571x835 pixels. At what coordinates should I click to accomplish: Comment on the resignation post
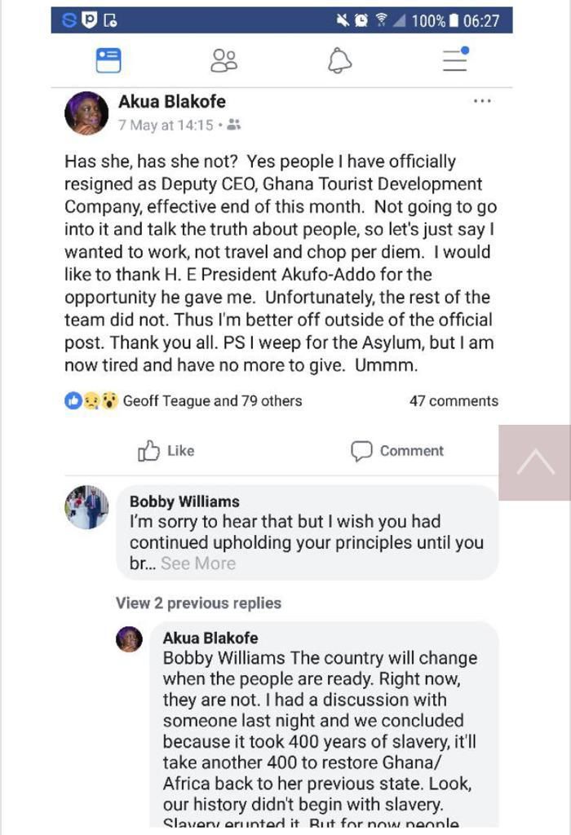[x=397, y=450]
